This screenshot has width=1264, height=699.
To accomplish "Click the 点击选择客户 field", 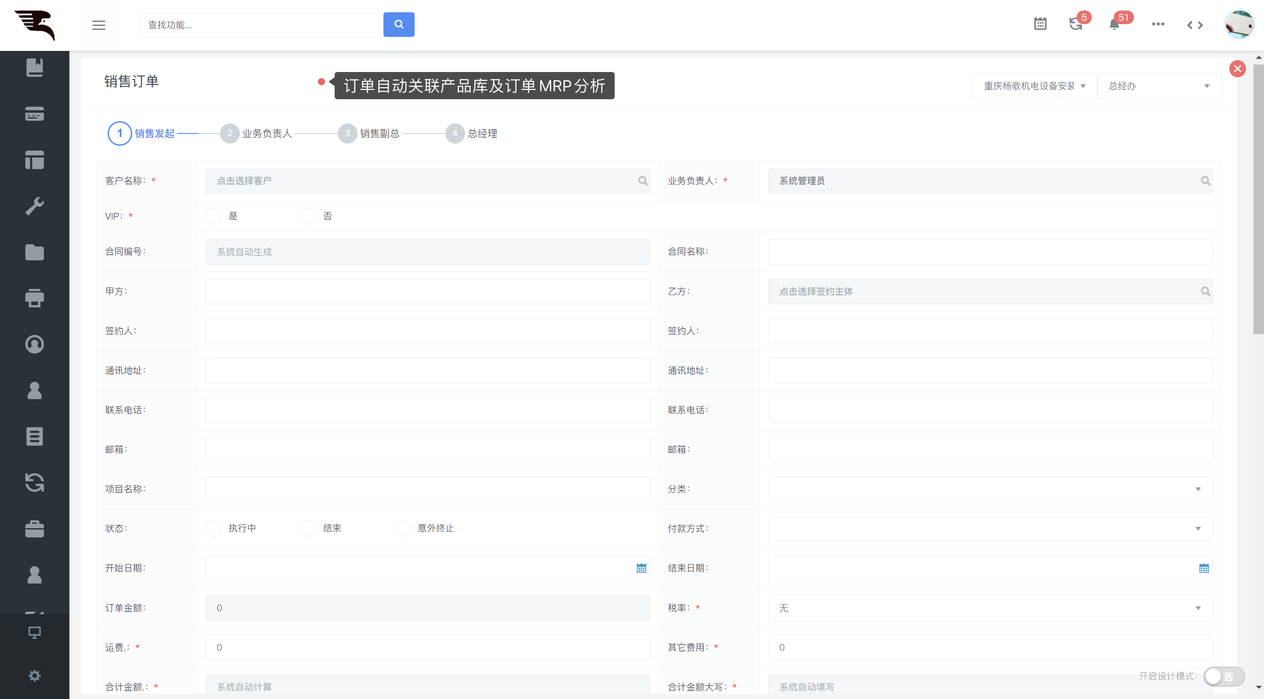I will pos(427,181).
